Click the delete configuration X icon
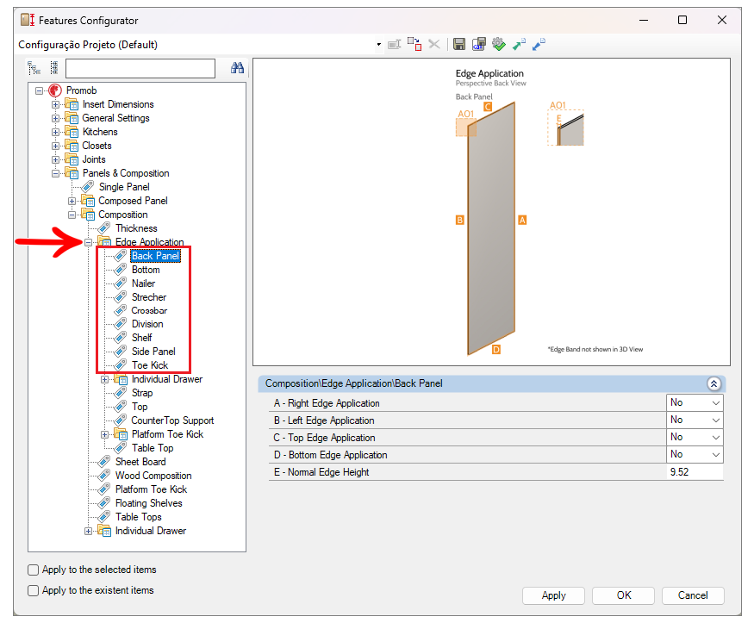This screenshot has width=754, height=629. point(434,44)
